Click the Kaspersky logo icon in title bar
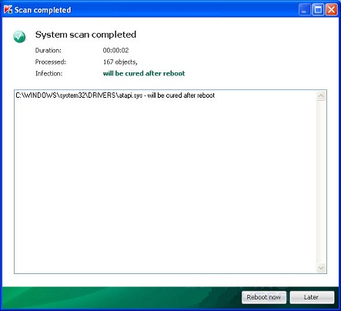 pyautogui.click(x=8, y=10)
